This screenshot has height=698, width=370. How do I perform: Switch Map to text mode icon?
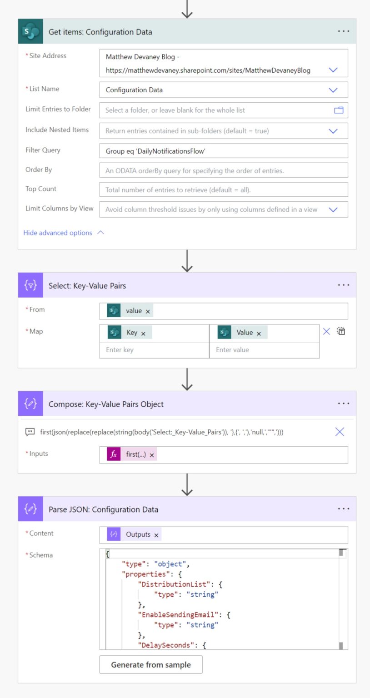[341, 331]
